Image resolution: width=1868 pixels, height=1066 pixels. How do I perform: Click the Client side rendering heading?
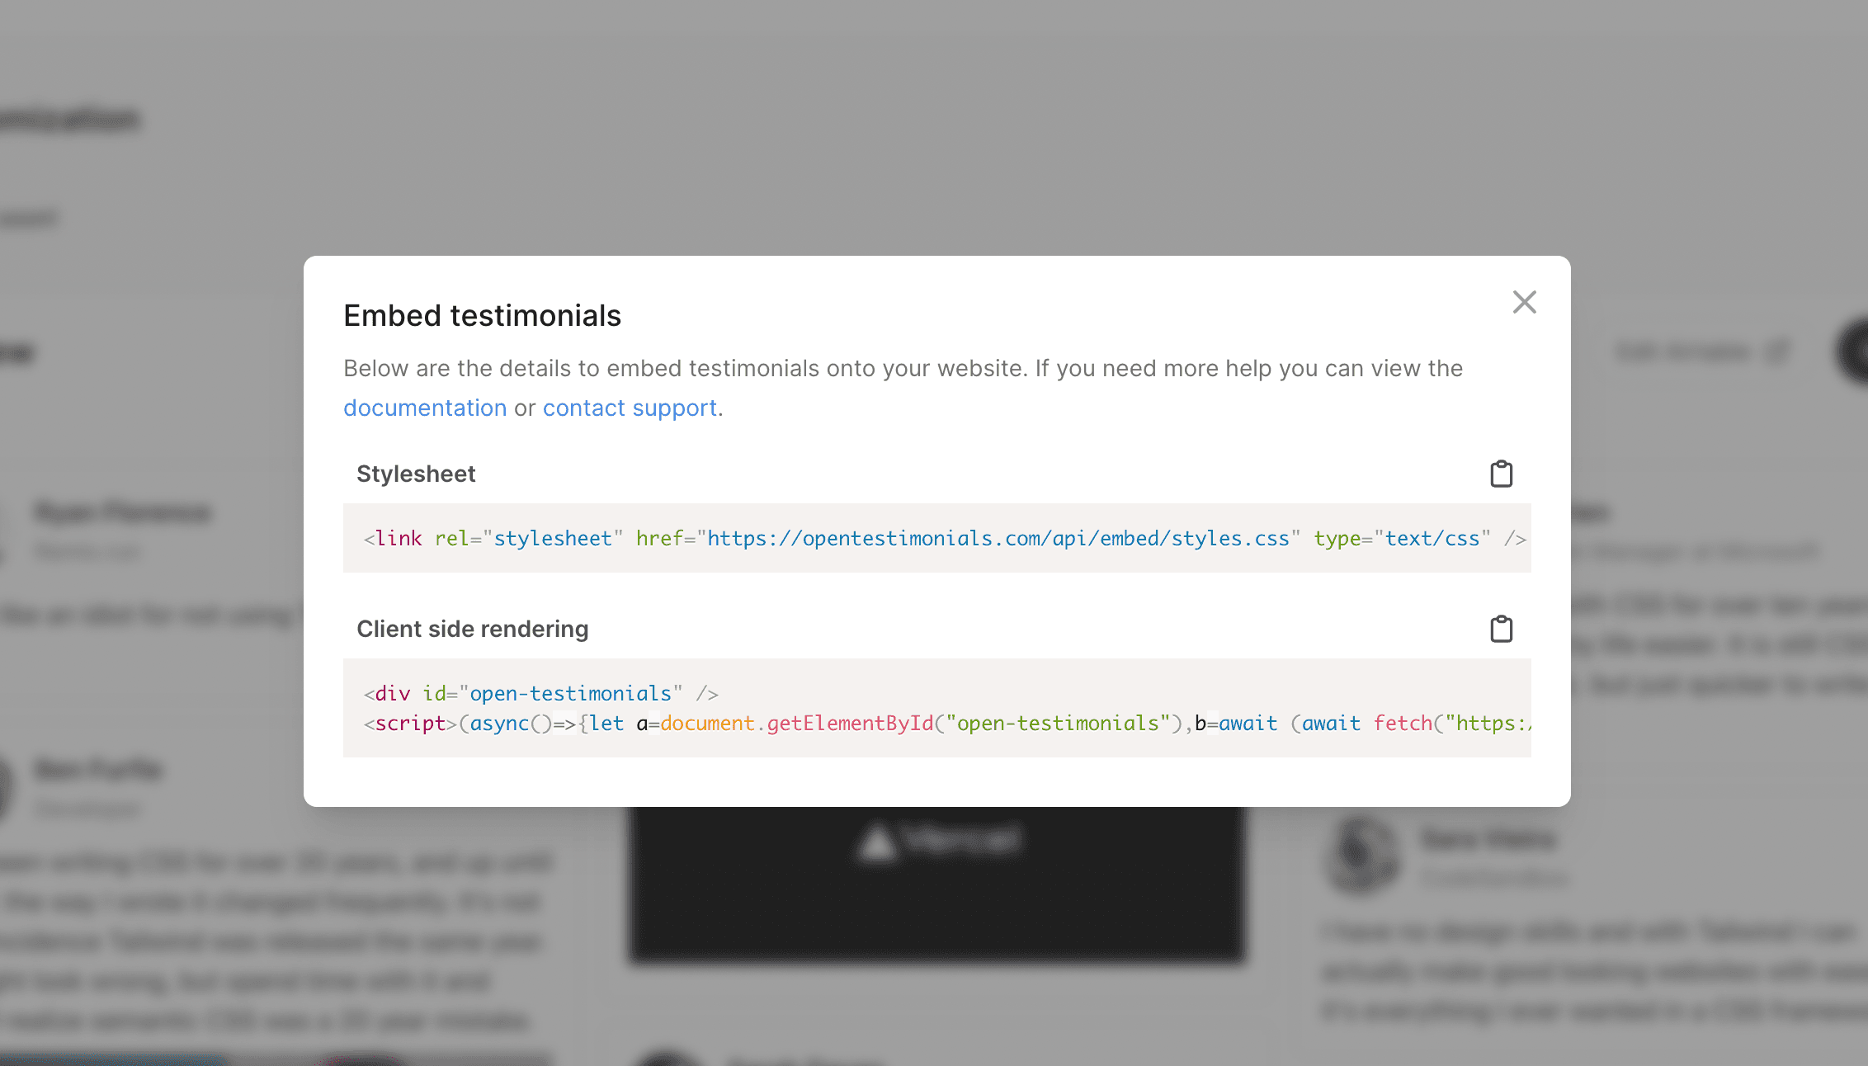(472, 629)
